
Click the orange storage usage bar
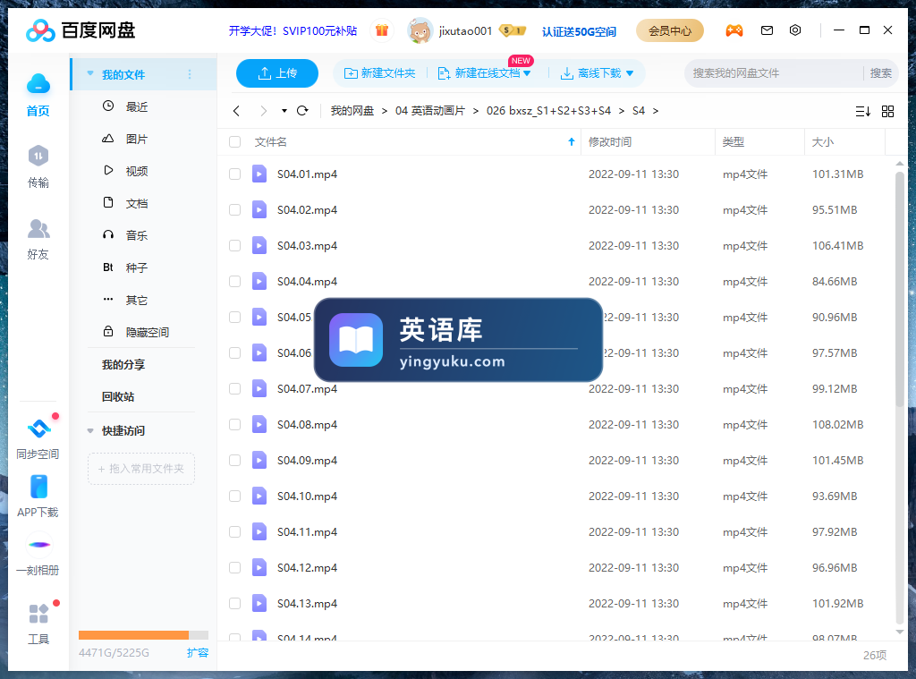click(x=134, y=635)
